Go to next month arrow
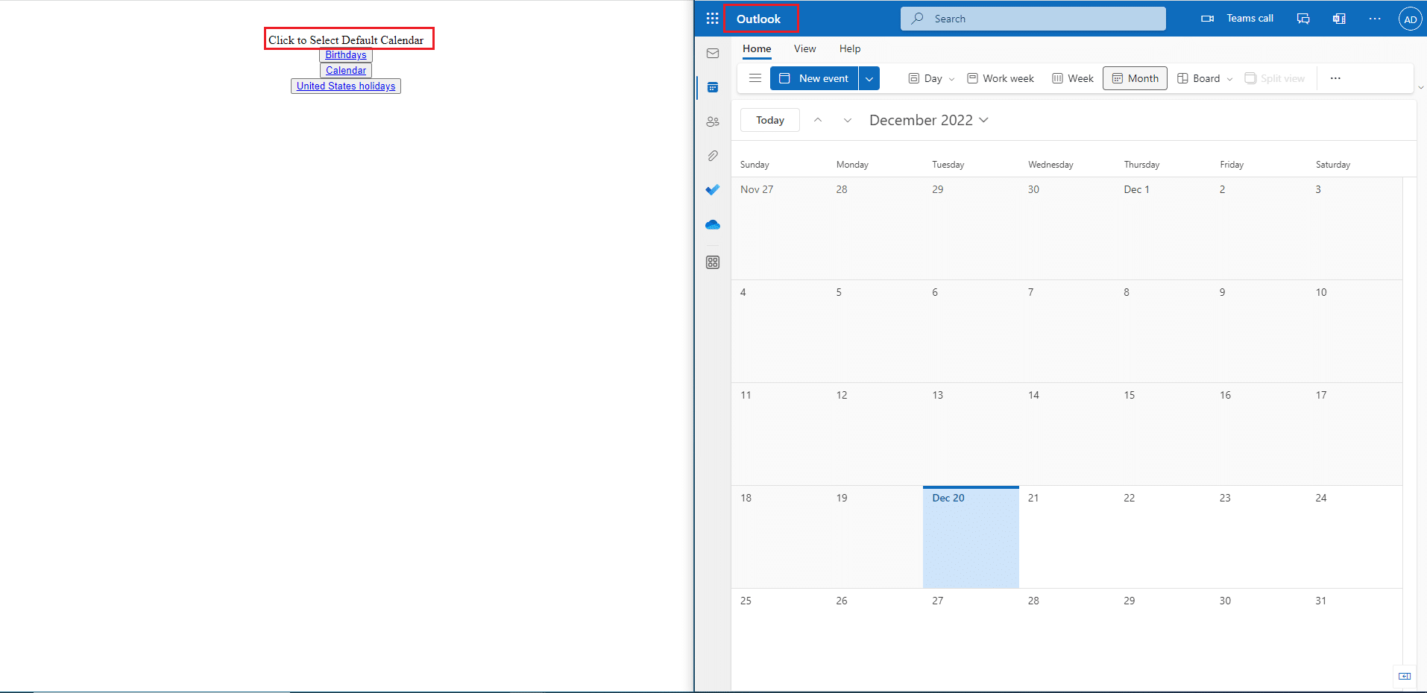Viewport: 1427px width, 693px height. pos(847,120)
